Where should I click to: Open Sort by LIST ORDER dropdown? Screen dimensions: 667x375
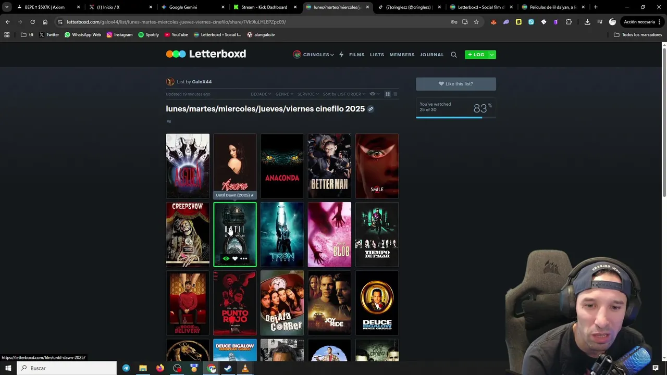coord(344,94)
